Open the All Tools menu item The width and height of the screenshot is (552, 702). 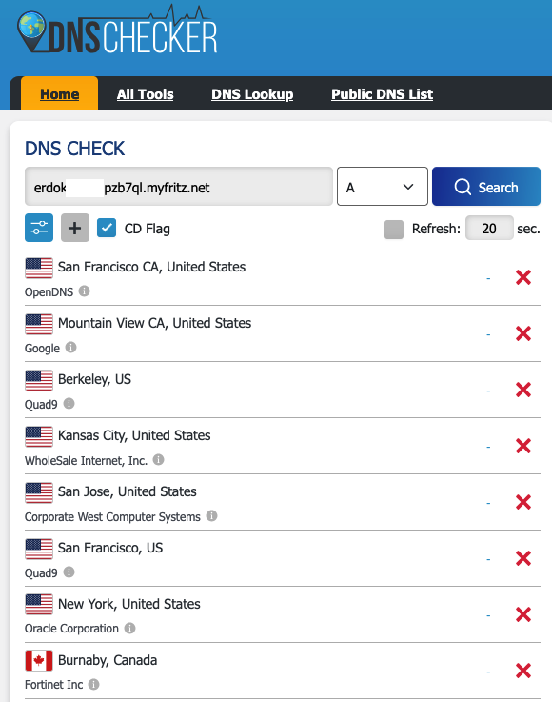pos(145,94)
